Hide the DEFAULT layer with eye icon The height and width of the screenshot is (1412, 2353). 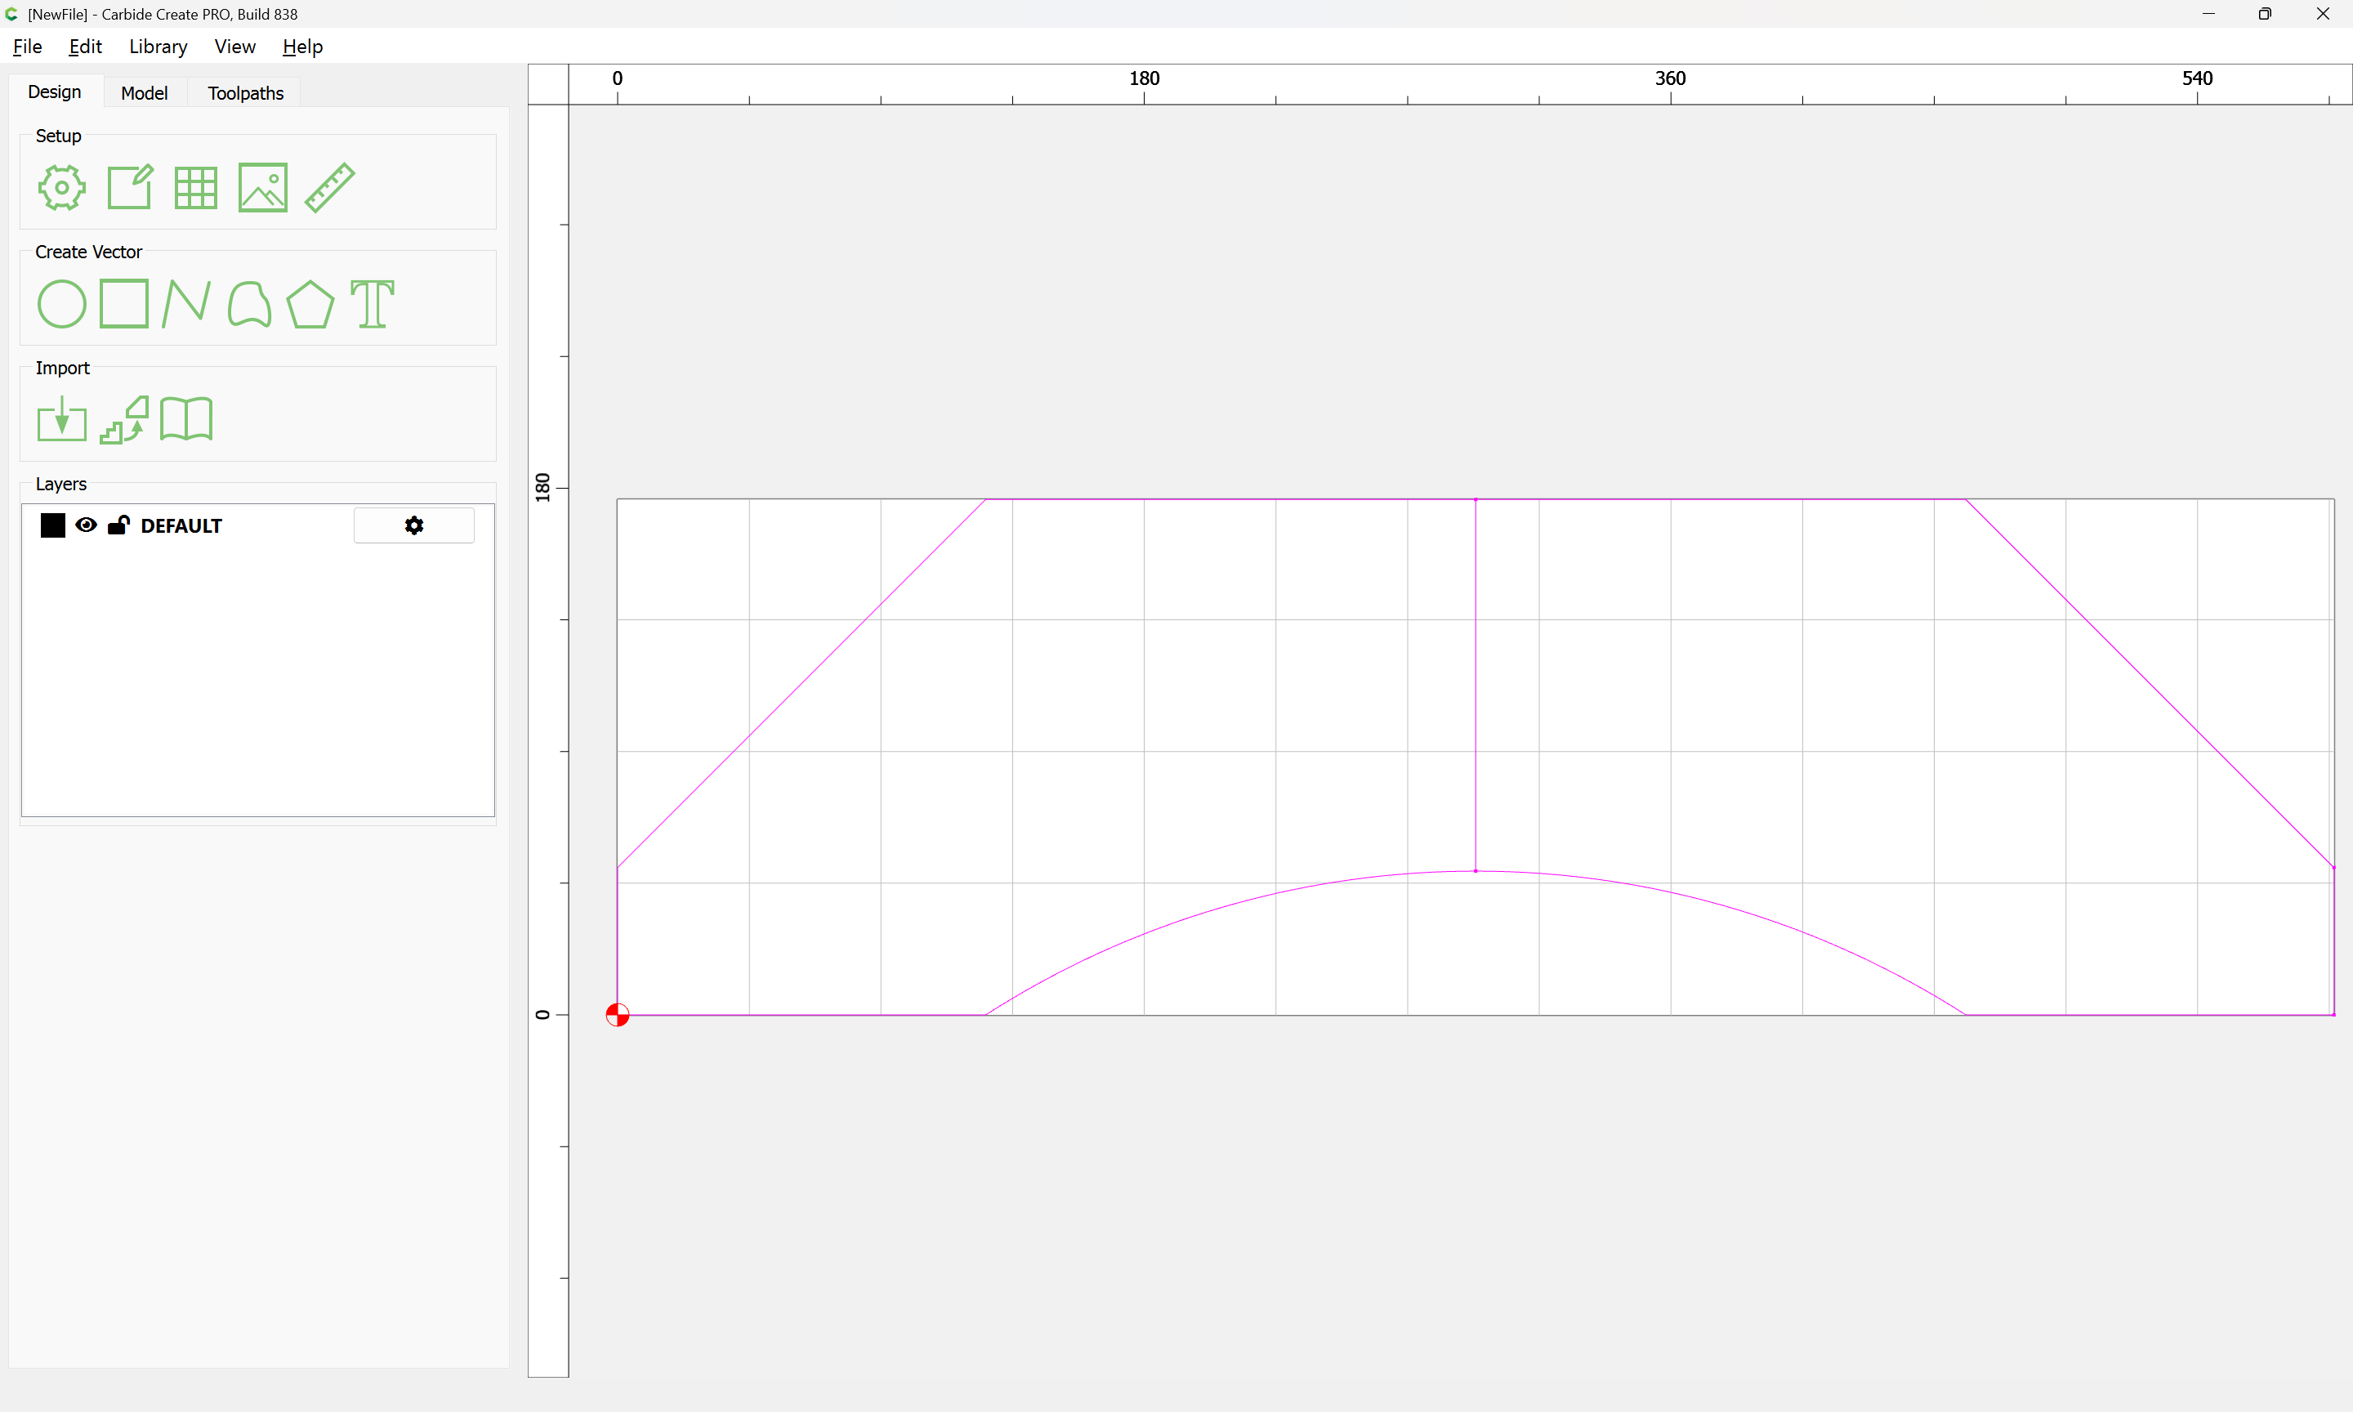pos(86,525)
